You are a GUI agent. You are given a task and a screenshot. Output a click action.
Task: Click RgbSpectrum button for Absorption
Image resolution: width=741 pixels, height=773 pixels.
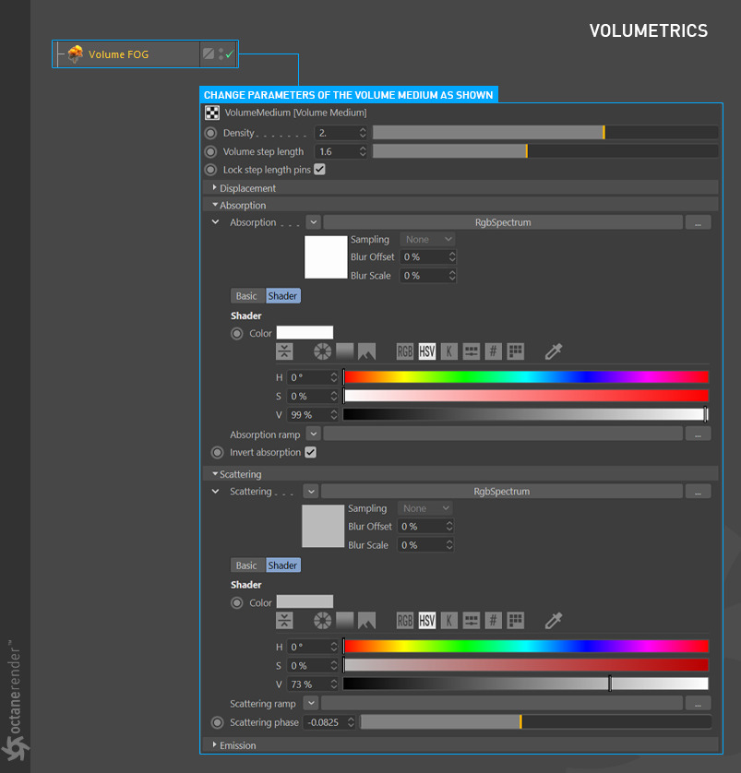pos(502,222)
